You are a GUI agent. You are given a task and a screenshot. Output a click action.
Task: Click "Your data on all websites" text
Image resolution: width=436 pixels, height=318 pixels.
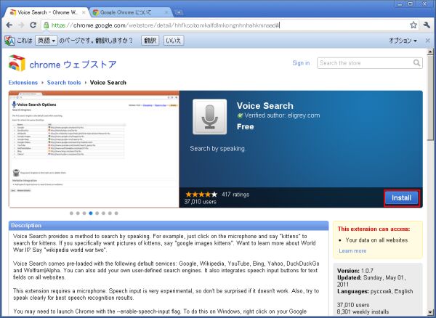coord(376,240)
